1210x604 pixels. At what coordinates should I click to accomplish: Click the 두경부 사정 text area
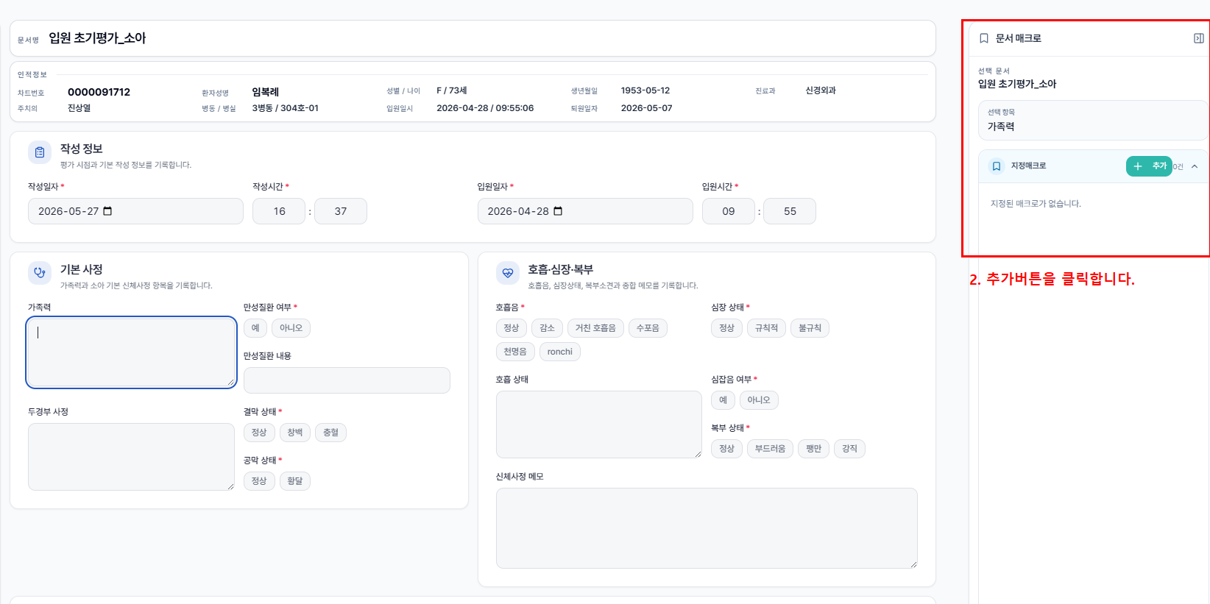point(131,457)
